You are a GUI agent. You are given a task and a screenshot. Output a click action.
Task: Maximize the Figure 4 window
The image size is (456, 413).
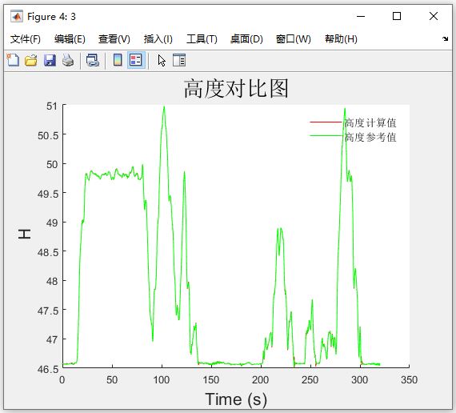(397, 16)
